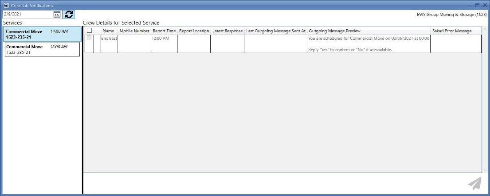Sort by the Name column header
The image size is (490, 196).
pos(109,31)
